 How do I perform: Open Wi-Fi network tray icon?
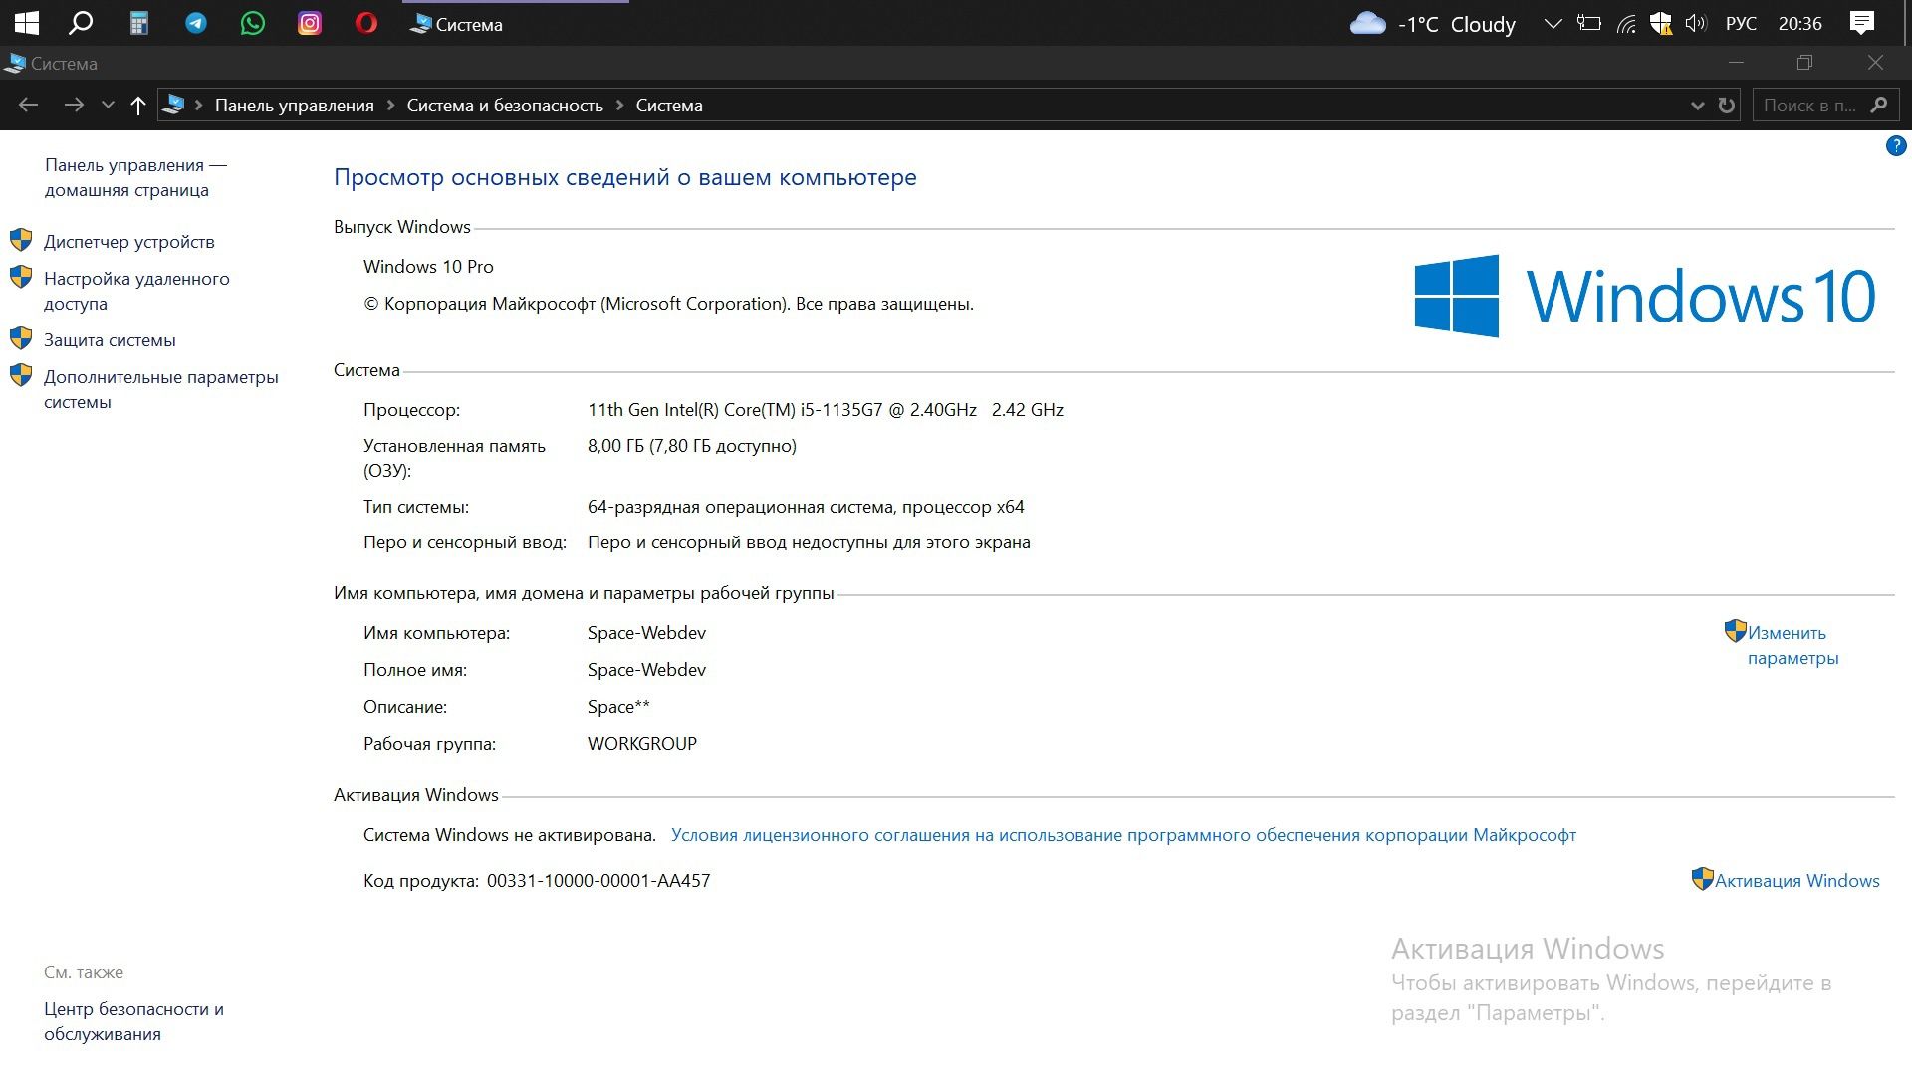pyautogui.click(x=1626, y=24)
